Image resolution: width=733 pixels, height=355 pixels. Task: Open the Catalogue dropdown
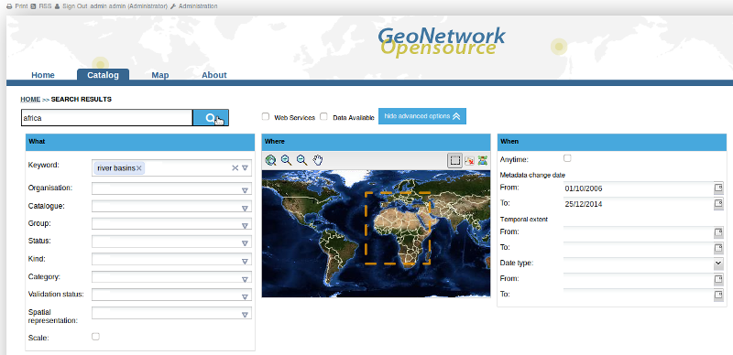pyautogui.click(x=245, y=208)
